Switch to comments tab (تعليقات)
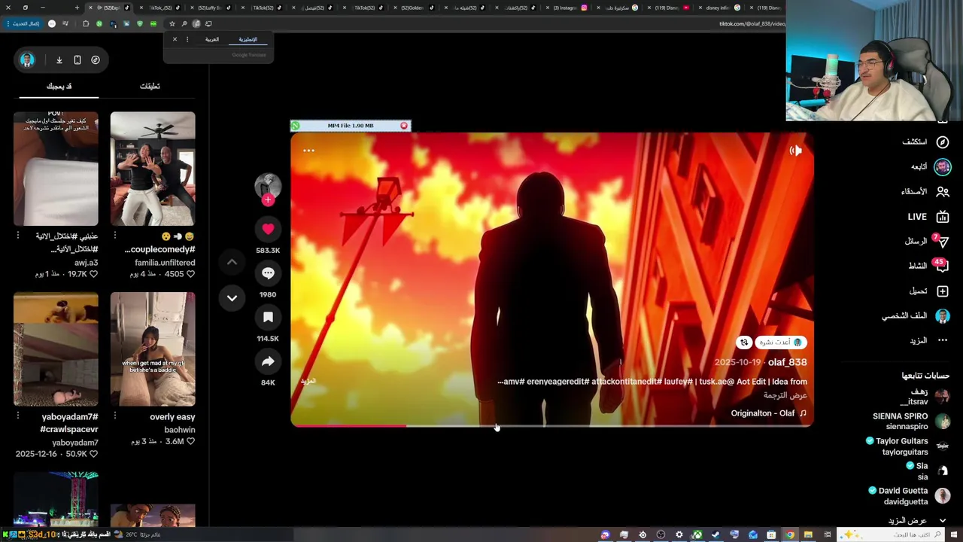Image resolution: width=963 pixels, height=542 pixels. click(x=150, y=86)
